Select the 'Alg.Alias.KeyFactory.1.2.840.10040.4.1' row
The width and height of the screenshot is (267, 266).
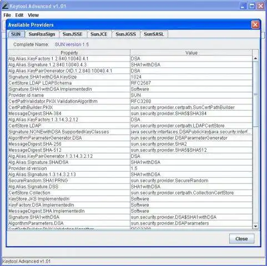click(130, 59)
